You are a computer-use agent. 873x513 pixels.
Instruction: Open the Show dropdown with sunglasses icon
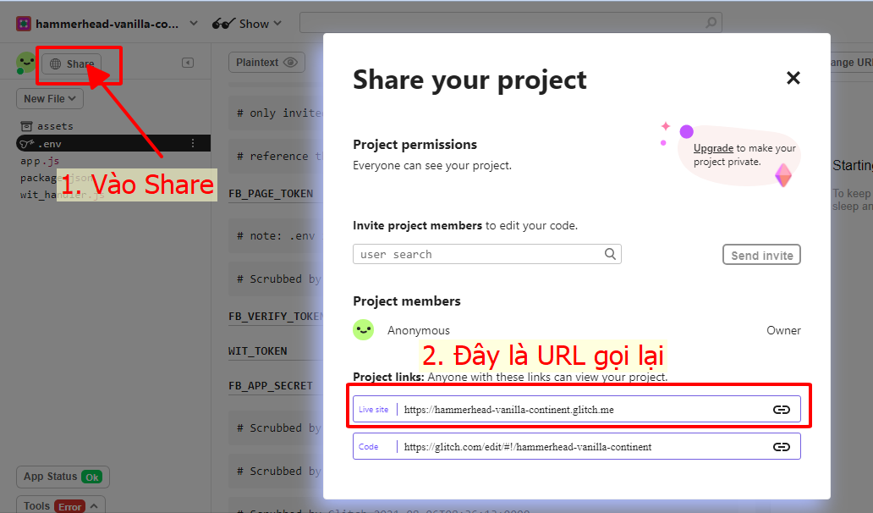tap(247, 24)
